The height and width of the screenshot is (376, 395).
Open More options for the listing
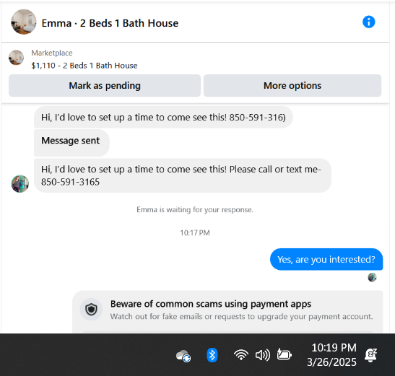pyautogui.click(x=292, y=86)
